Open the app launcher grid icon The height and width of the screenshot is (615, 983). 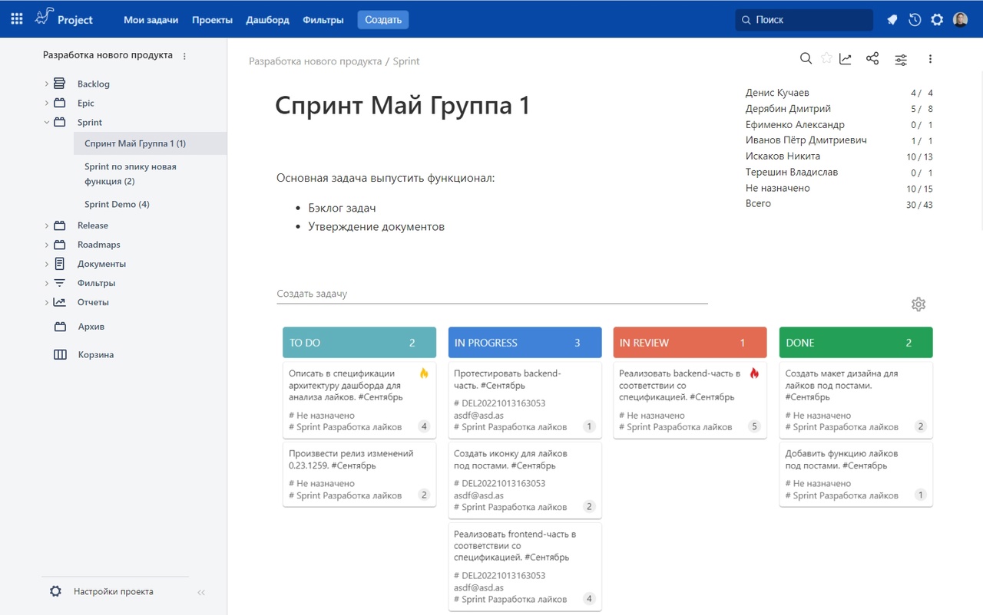pyautogui.click(x=17, y=19)
